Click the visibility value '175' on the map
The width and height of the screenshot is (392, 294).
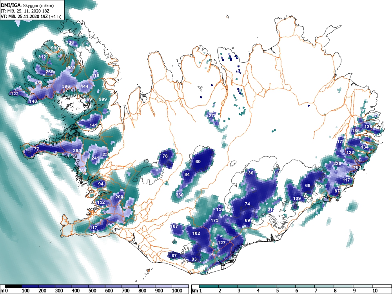pyautogui.click(x=214, y=220)
